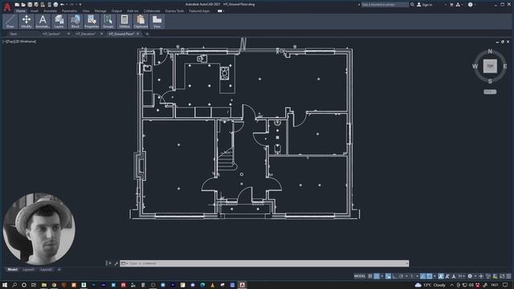Click the Open file icon in Quick Access

tap(23, 5)
